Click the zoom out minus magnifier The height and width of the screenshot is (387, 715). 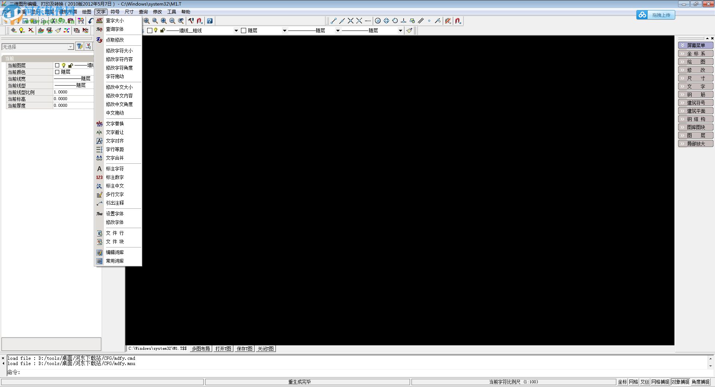pos(172,21)
